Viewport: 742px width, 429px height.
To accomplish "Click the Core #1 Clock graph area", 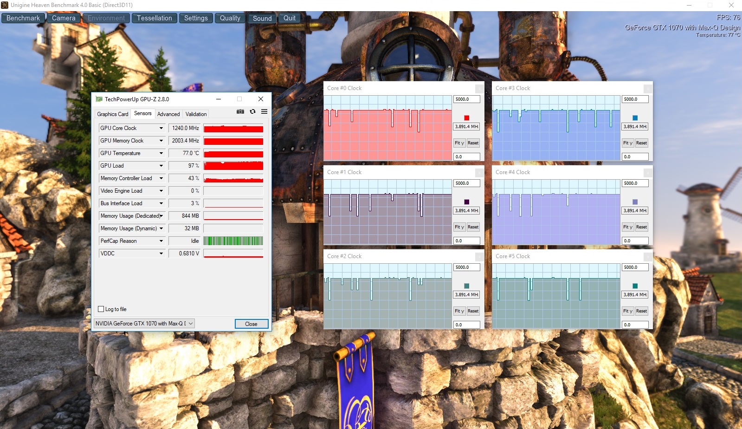I will [387, 212].
